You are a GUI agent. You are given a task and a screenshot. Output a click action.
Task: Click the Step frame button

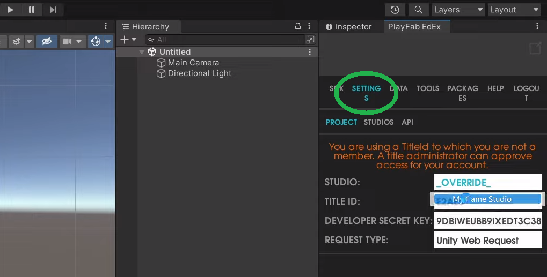click(53, 10)
